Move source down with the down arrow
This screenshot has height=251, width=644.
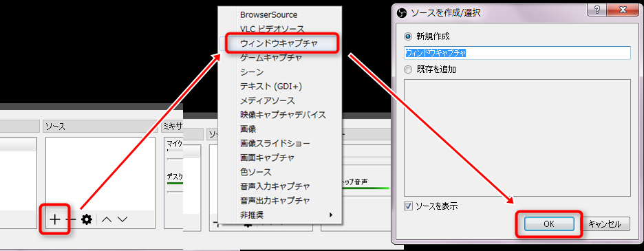click(122, 219)
